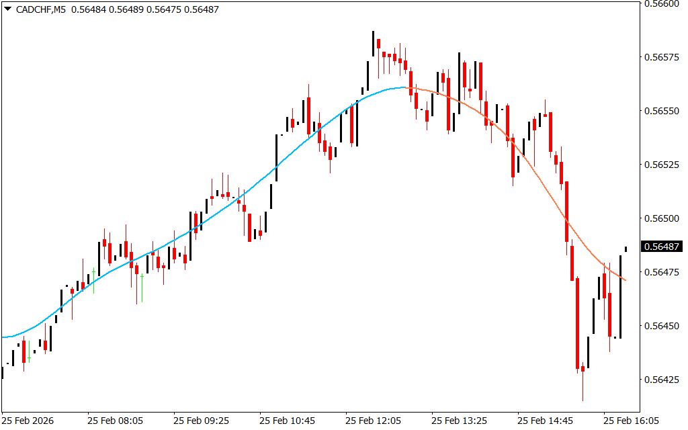The image size is (688, 430).
Task: Select the 0.56550 level on price axis
Action: [662, 111]
